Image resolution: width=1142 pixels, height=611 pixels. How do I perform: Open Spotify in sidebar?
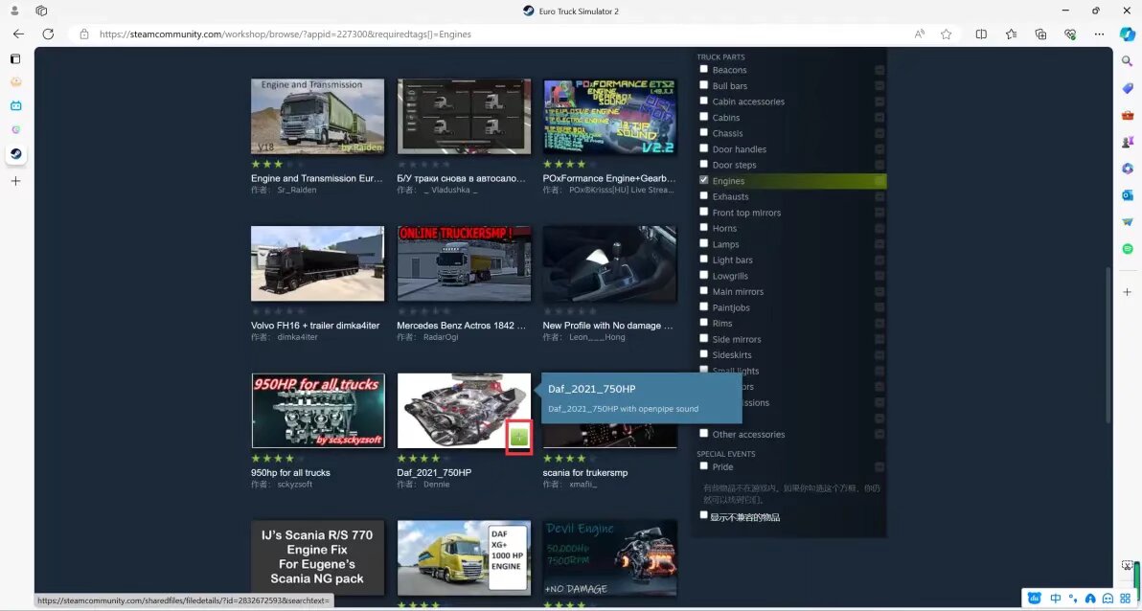(1128, 249)
